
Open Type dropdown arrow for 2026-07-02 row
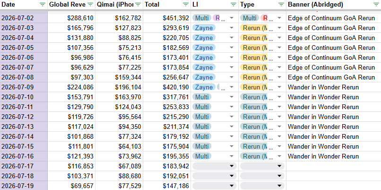click(x=279, y=18)
